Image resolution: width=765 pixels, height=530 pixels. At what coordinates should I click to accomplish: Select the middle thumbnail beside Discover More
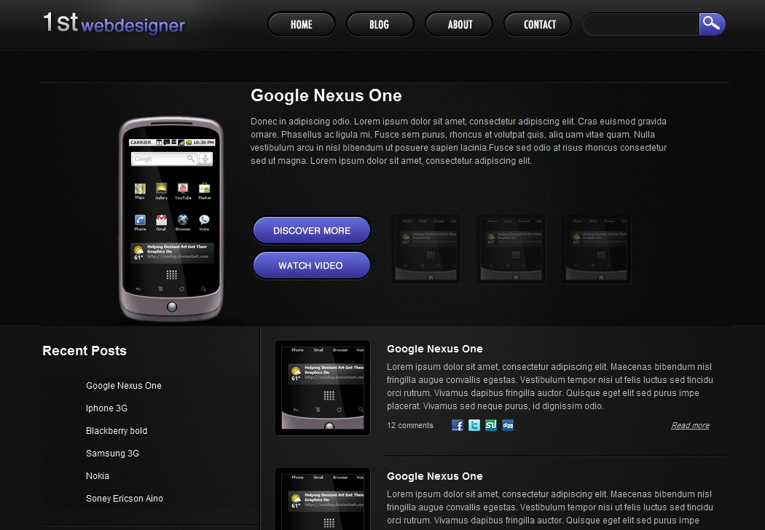[511, 249]
